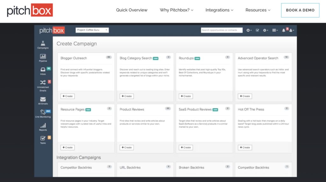326x182 pixels.
Task: Click the new badge next to Resource Pages
Action: tap(88, 110)
